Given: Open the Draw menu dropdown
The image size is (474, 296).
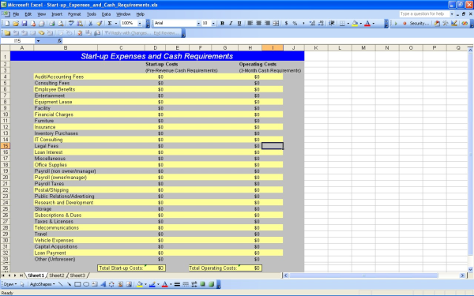Looking at the screenshot, I should pos(10,284).
